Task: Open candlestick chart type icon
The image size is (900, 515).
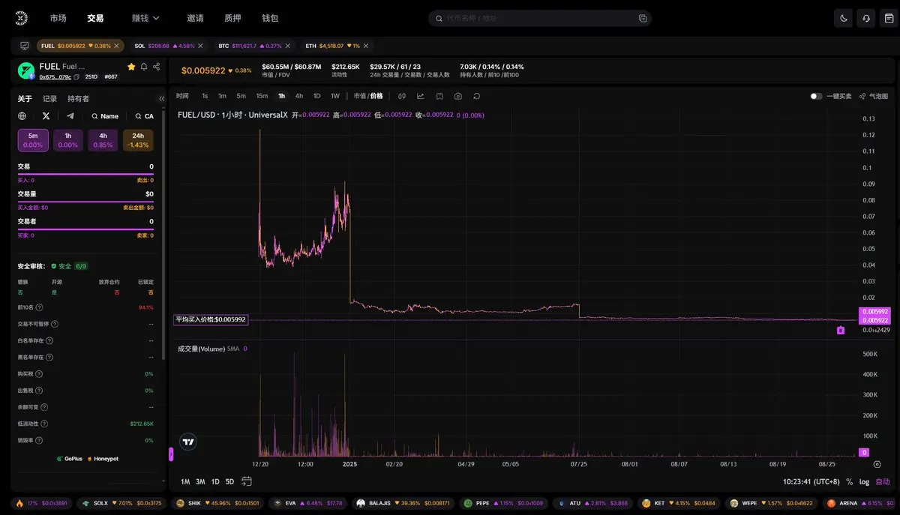Action: [402, 96]
